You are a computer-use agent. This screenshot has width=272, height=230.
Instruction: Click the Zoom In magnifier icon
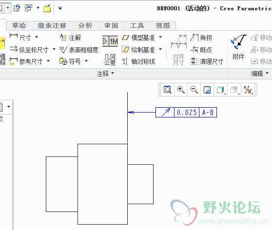tap(181, 90)
